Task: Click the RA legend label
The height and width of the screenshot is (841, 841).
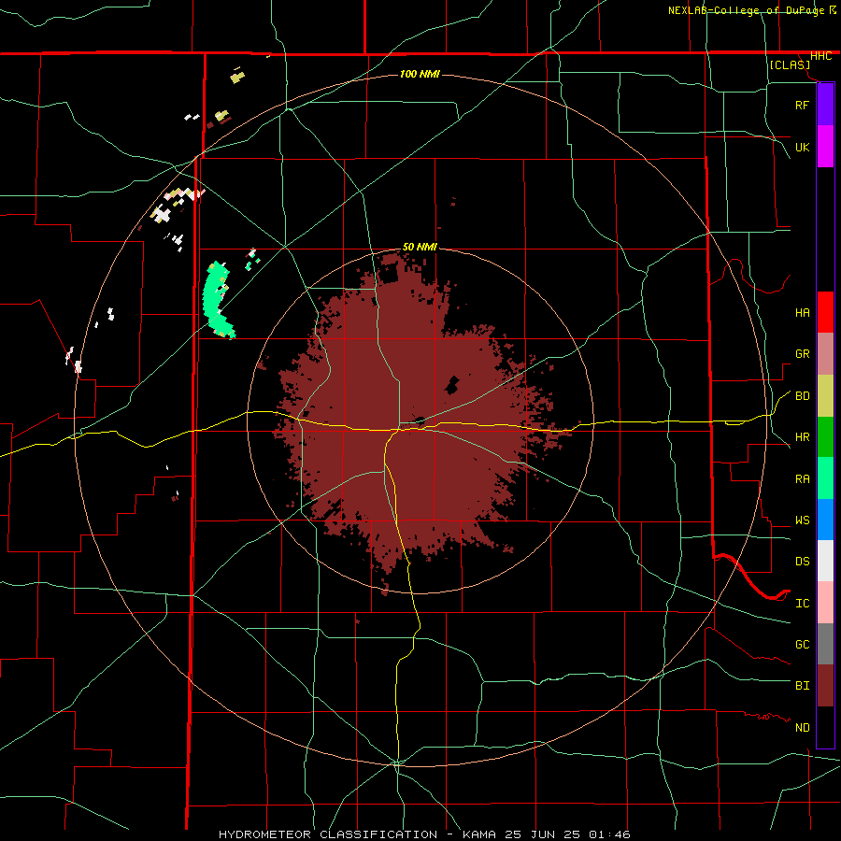Action: click(x=802, y=478)
